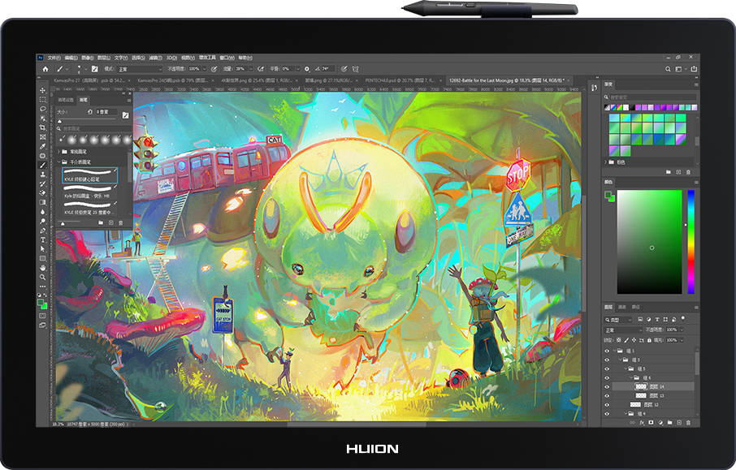Switch to 4K新世界.png document tab

point(258,80)
